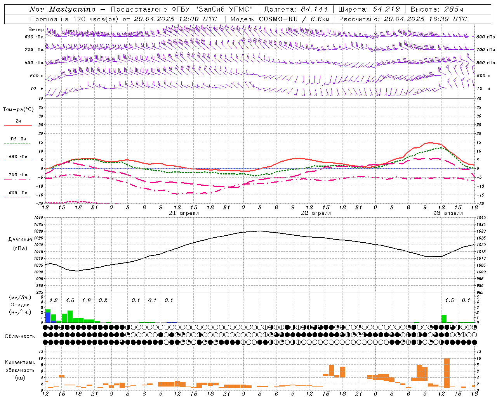Click the 1.5 precipitation total
This screenshot has width=497, height=397.
[450, 300]
